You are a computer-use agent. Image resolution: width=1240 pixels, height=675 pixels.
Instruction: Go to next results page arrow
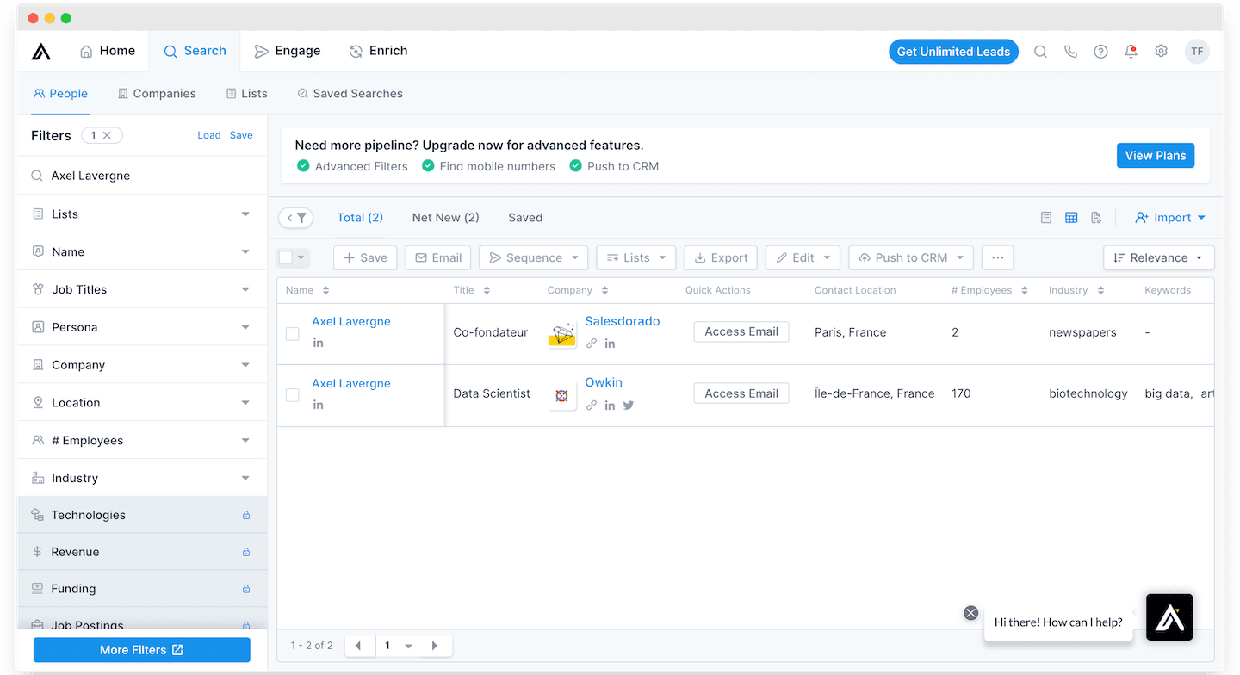coord(435,646)
